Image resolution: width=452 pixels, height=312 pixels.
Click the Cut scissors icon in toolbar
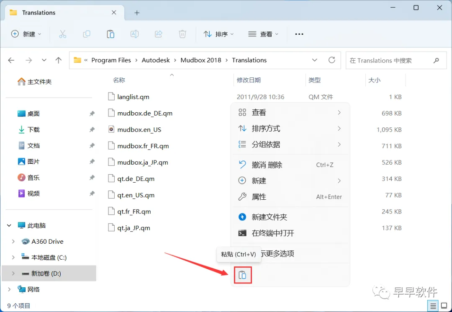[62, 34]
